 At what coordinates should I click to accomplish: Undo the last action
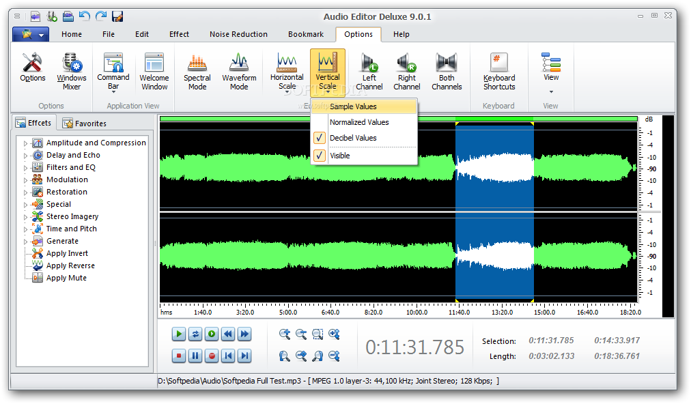click(85, 17)
